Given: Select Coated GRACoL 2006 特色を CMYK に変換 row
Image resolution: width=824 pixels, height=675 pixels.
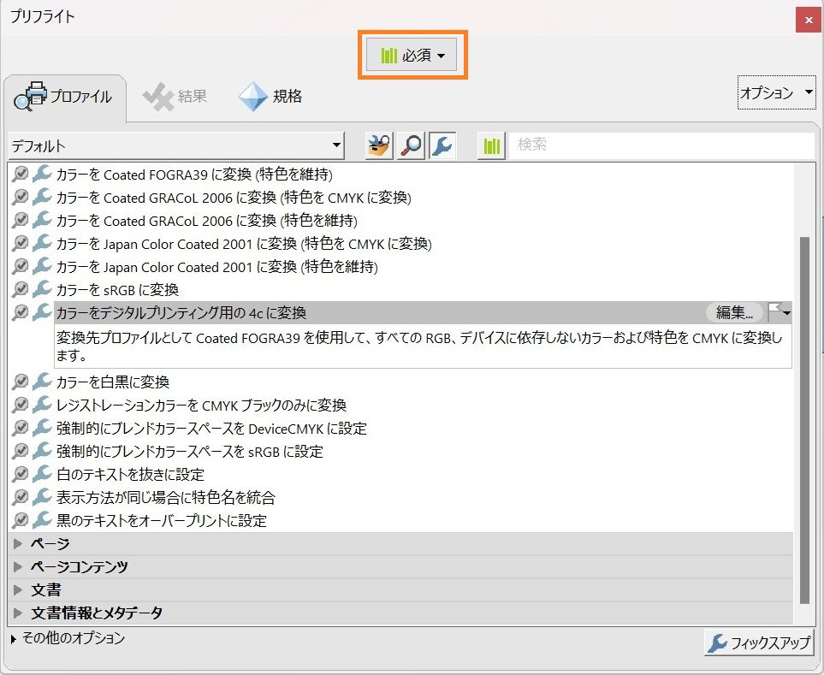Looking at the screenshot, I should pyautogui.click(x=400, y=198).
